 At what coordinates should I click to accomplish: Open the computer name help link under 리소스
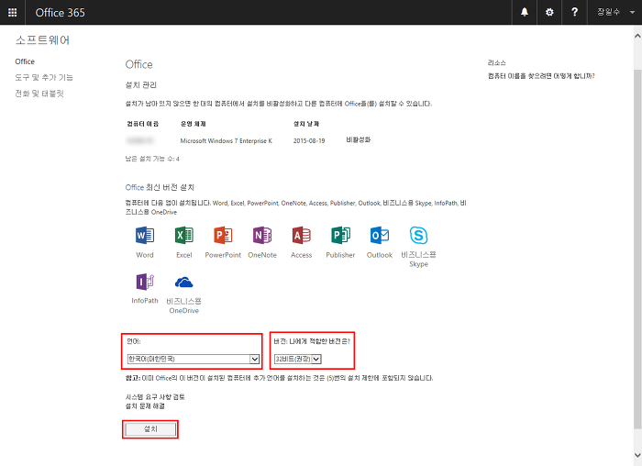pyautogui.click(x=541, y=76)
